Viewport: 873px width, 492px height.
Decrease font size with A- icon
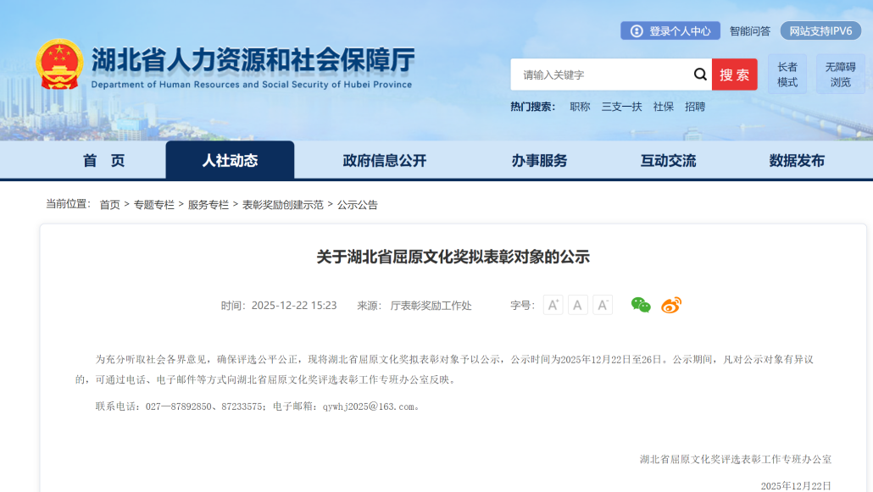pos(603,306)
